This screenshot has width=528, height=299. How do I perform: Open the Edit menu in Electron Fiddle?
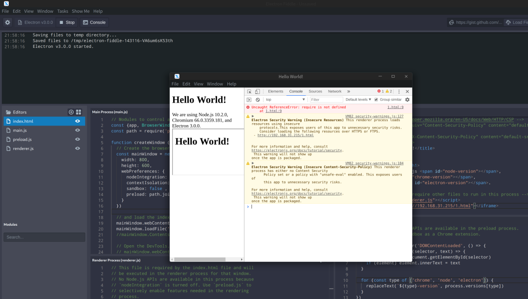(17, 11)
